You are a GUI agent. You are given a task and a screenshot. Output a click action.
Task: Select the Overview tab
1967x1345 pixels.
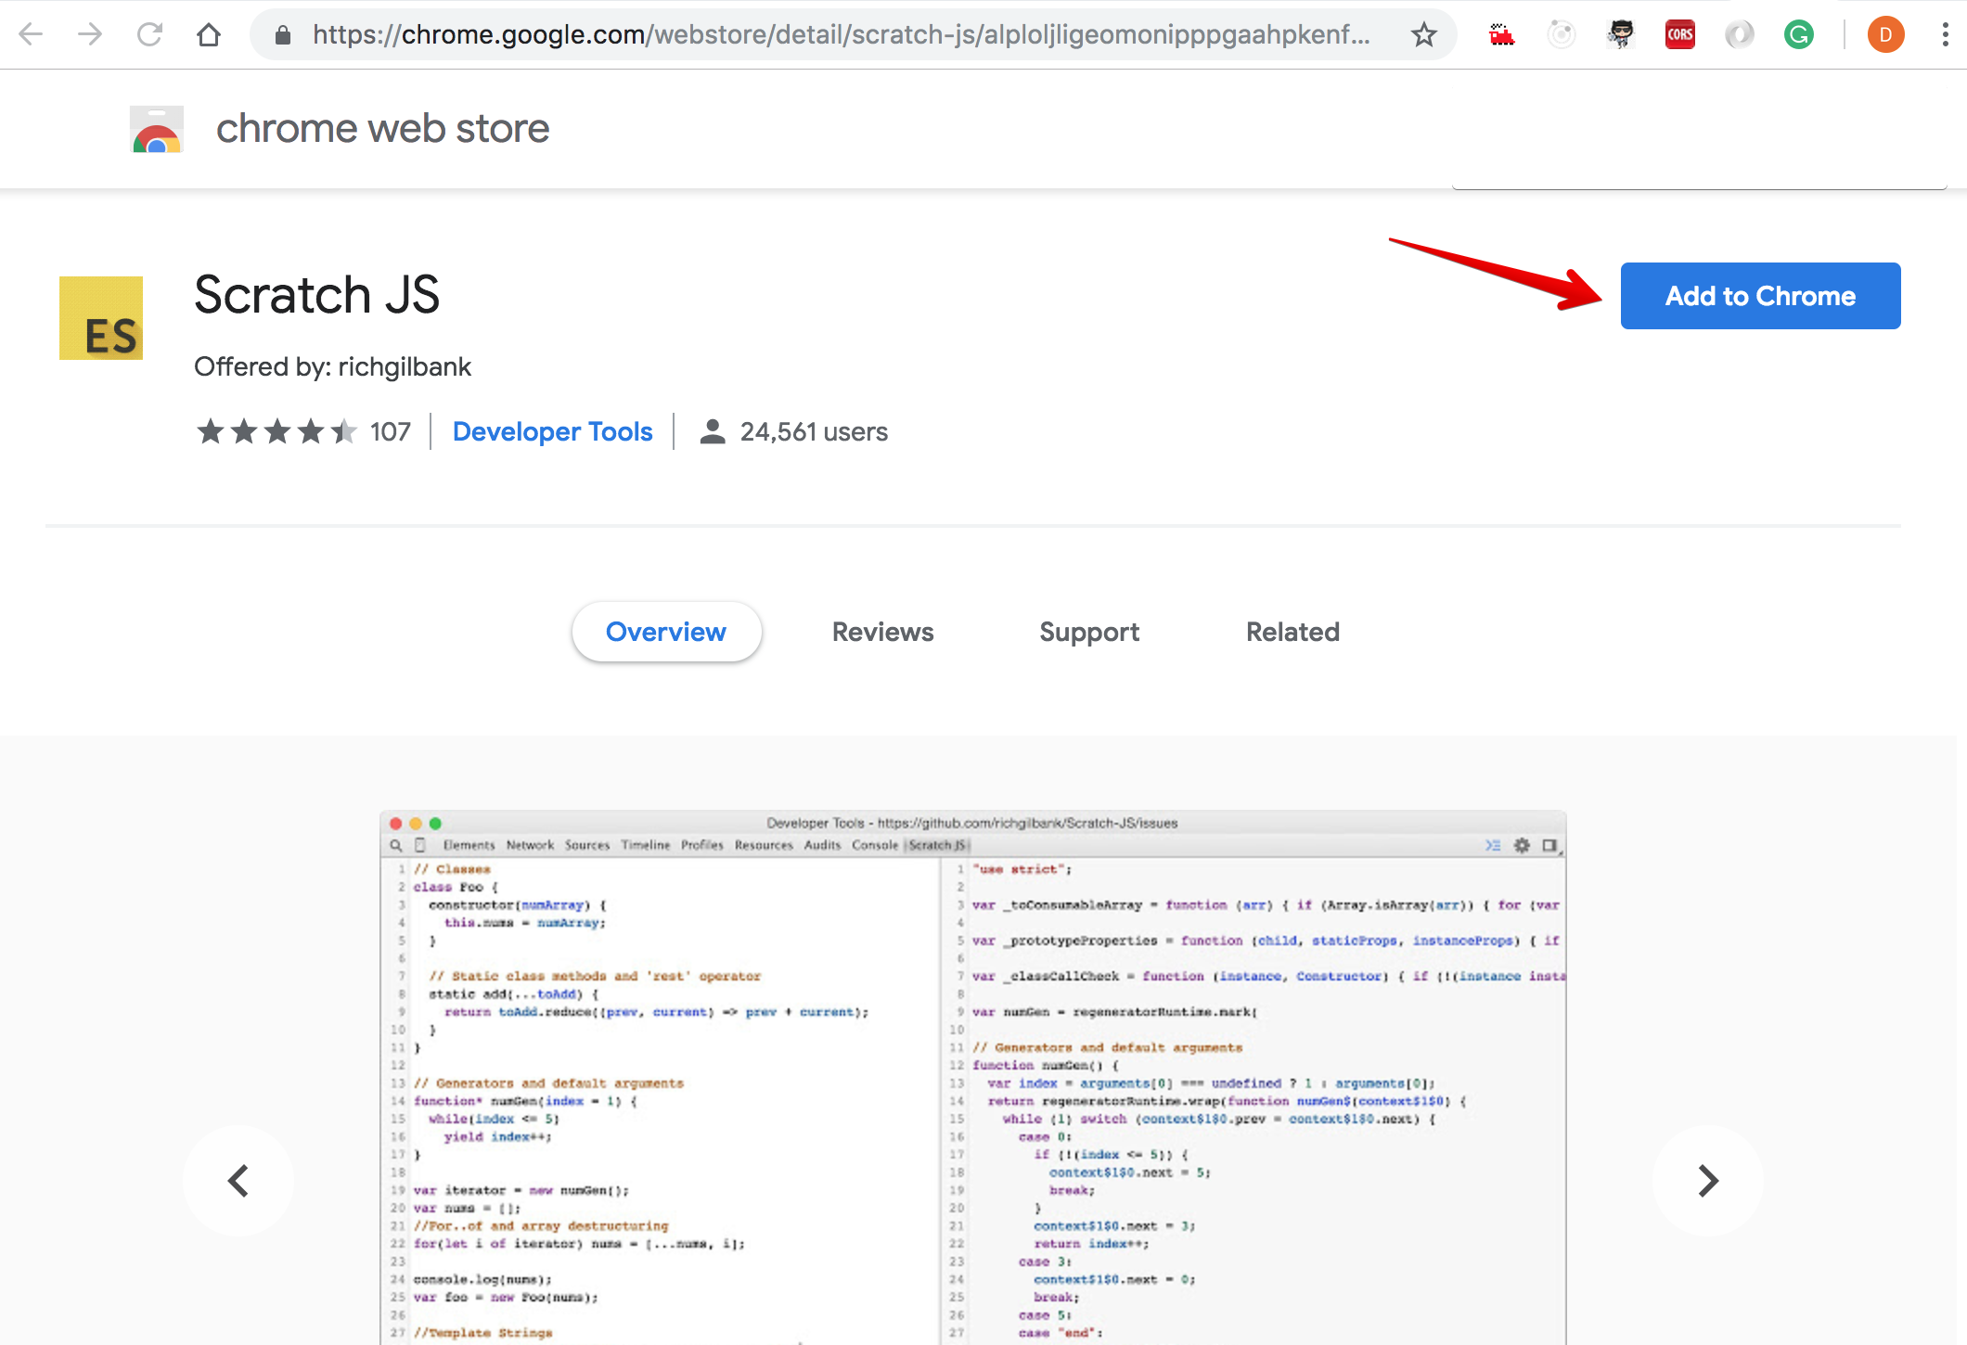click(668, 631)
